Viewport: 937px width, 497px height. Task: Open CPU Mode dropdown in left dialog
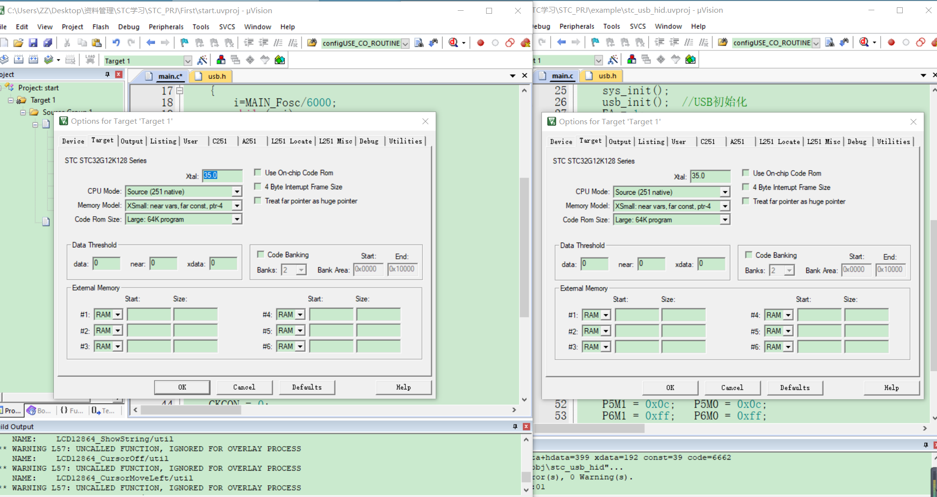pos(236,192)
